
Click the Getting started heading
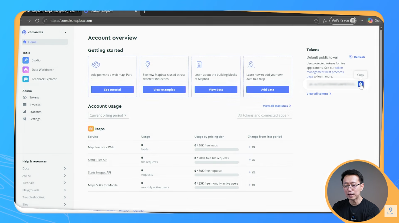click(105, 50)
